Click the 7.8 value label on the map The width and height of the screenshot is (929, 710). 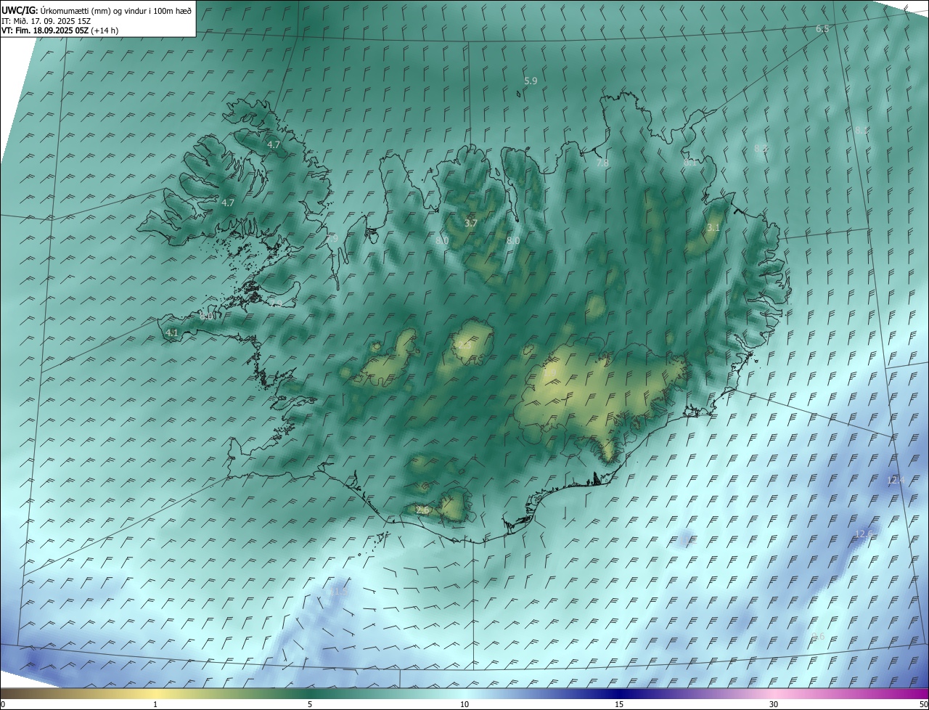coord(602,163)
